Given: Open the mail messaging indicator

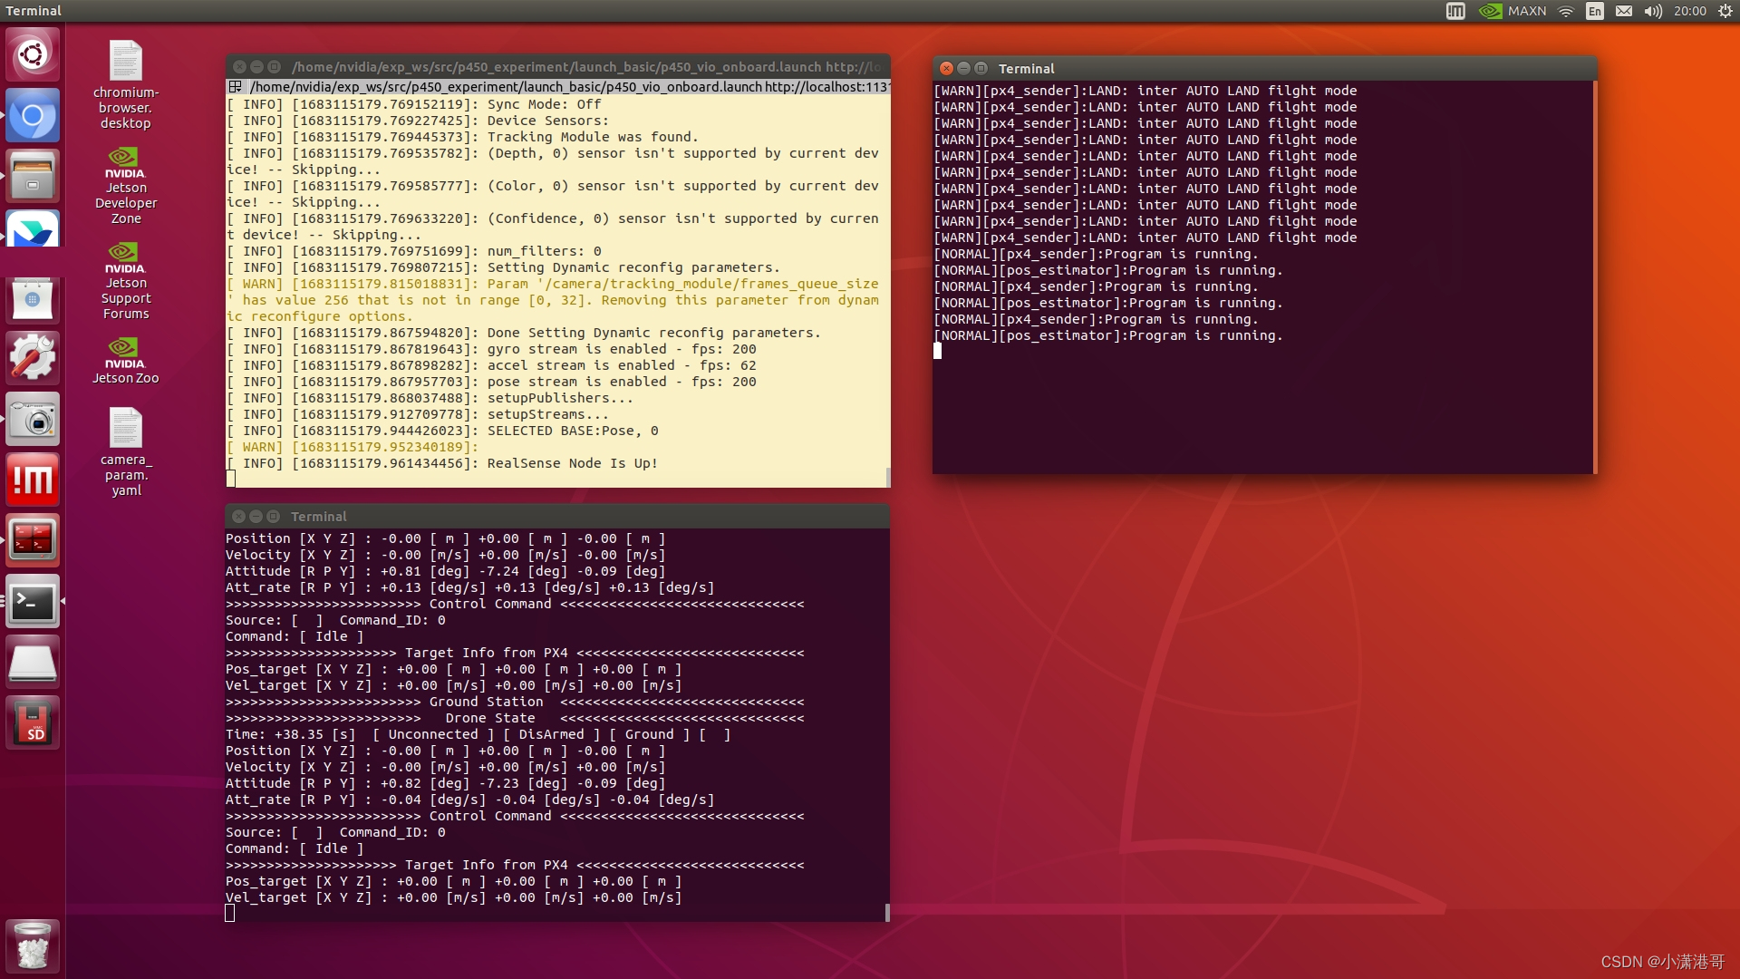Looking at the screenshot, I should point(1624,11).
